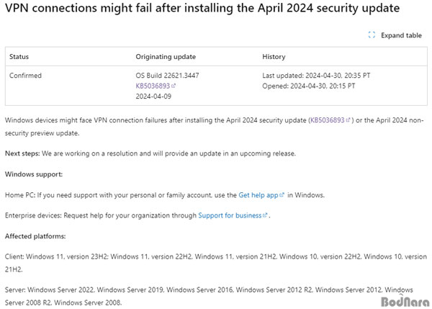The image size is (432, 309).
Task: Click the Confirmed status cell
Action: (25, 76)
